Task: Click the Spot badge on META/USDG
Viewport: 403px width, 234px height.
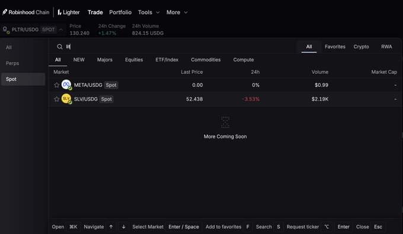Action: coord(111,85)
